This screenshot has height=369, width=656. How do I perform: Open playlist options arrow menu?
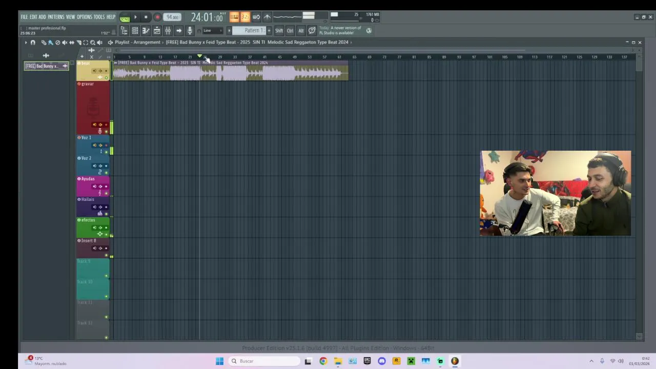coord(26,43)
